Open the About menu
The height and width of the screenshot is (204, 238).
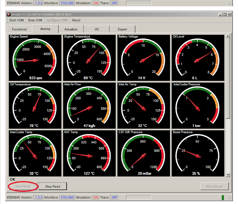point(76,20)
